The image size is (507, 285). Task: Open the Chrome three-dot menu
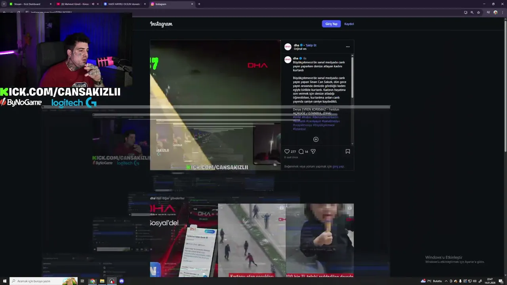point(502,12)
